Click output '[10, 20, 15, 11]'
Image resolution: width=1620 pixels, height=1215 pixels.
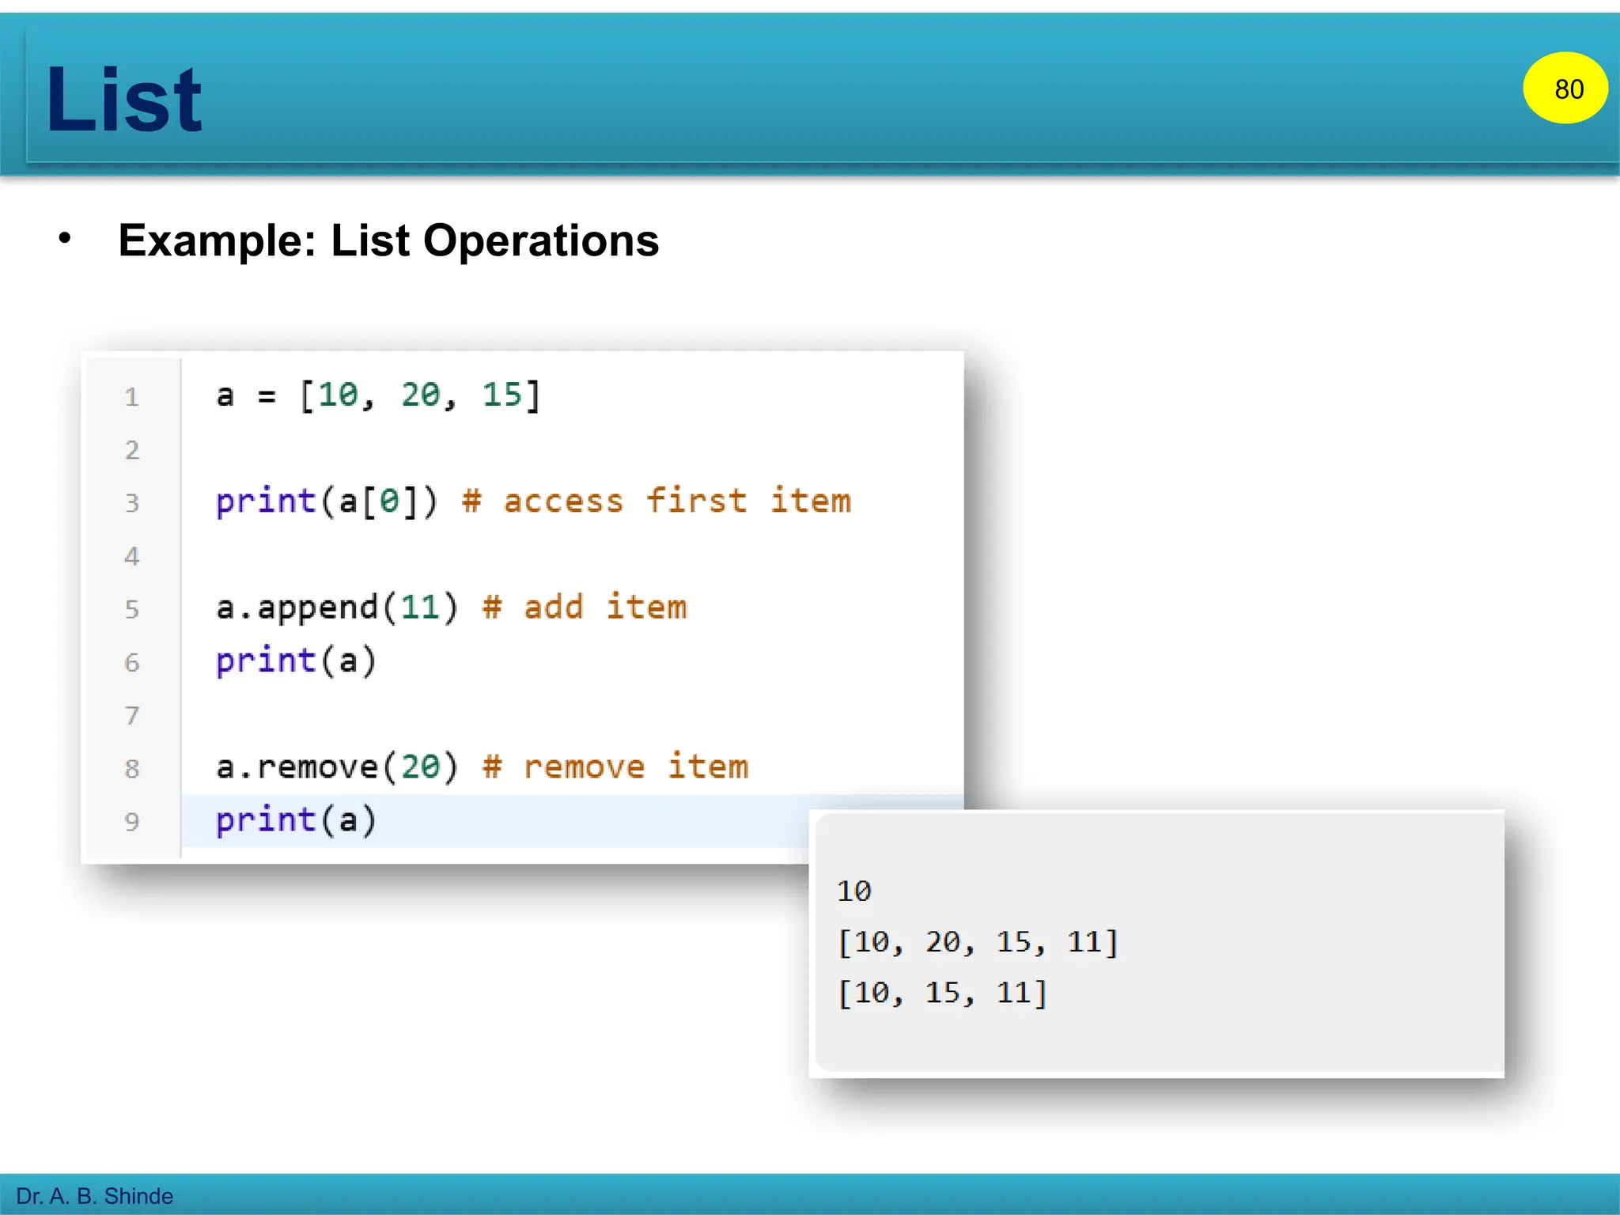[978, 942]
